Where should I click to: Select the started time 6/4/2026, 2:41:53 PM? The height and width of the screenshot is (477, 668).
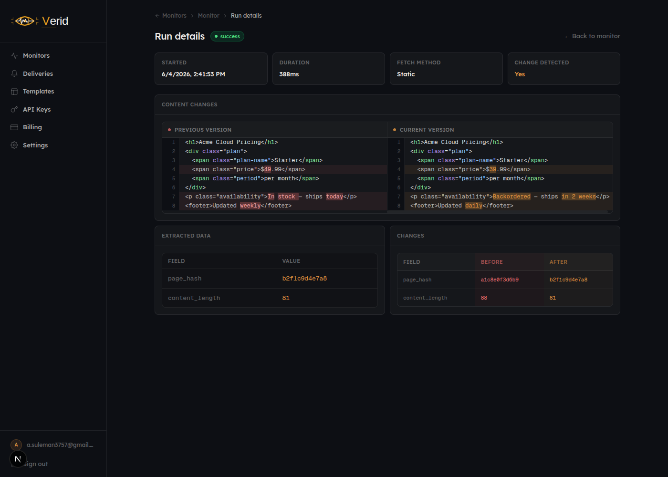193,74
